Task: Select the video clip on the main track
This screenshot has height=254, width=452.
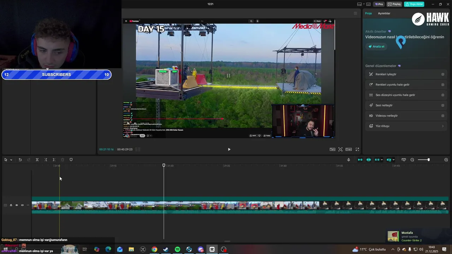Action: click(x=240, y=205)
